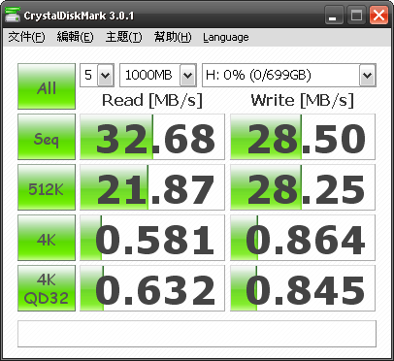Click the Seq read result 32.68
The image size is (394, 361).
(x=152, y=137)
